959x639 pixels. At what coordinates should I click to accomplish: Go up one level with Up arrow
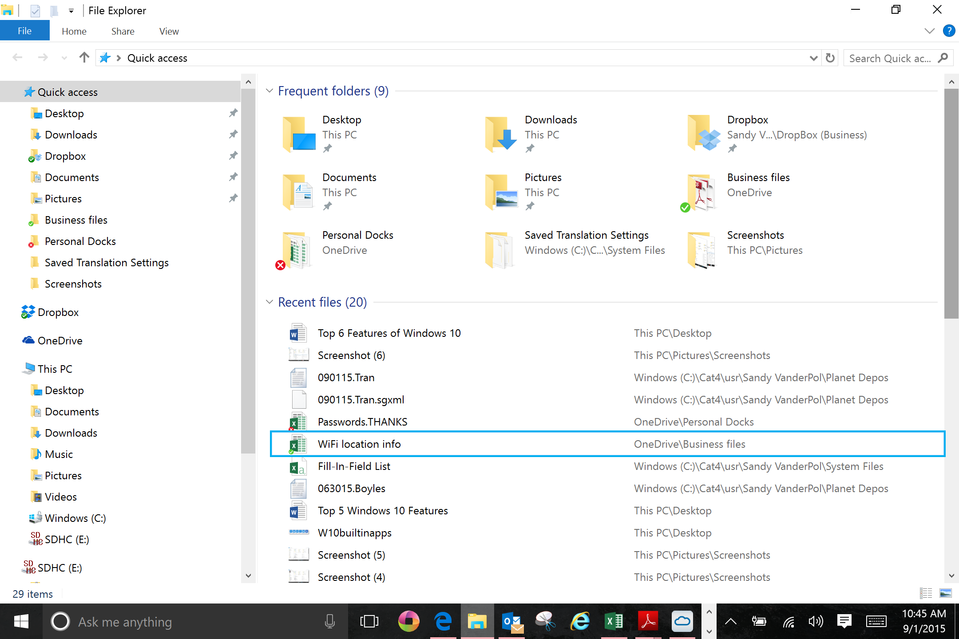point(84,58)
